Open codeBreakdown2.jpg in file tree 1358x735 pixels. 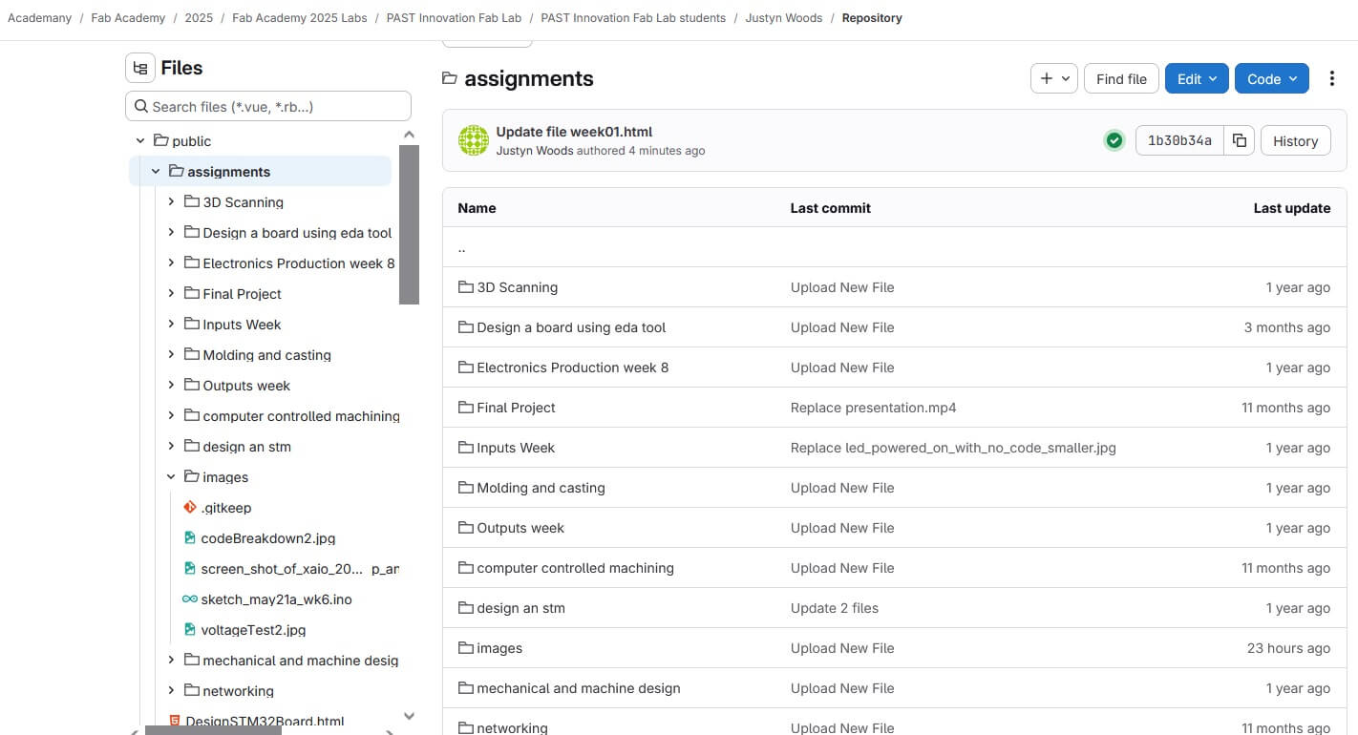pyautogui.click(x=268, y=538)
